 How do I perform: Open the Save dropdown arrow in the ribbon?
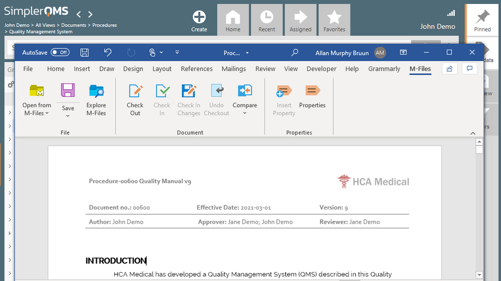[x=68, y=116]
